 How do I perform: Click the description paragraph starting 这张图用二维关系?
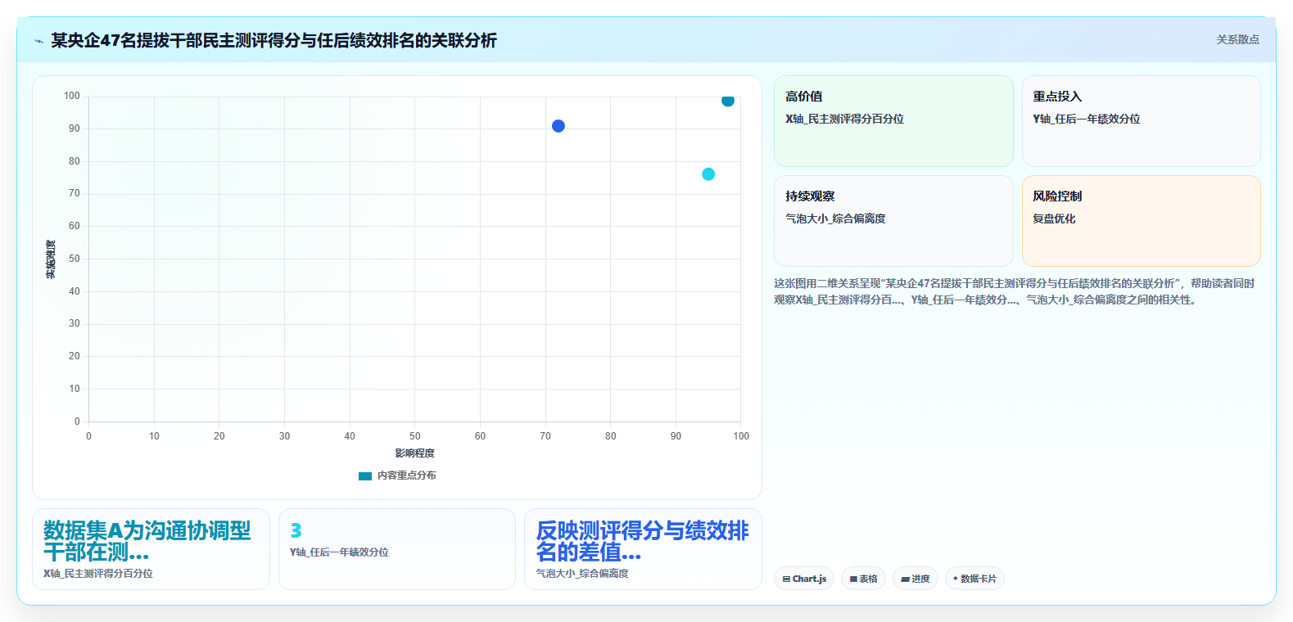click(x=1014, y=291)
